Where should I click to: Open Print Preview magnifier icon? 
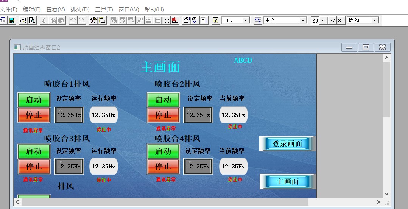coord(32,20)
